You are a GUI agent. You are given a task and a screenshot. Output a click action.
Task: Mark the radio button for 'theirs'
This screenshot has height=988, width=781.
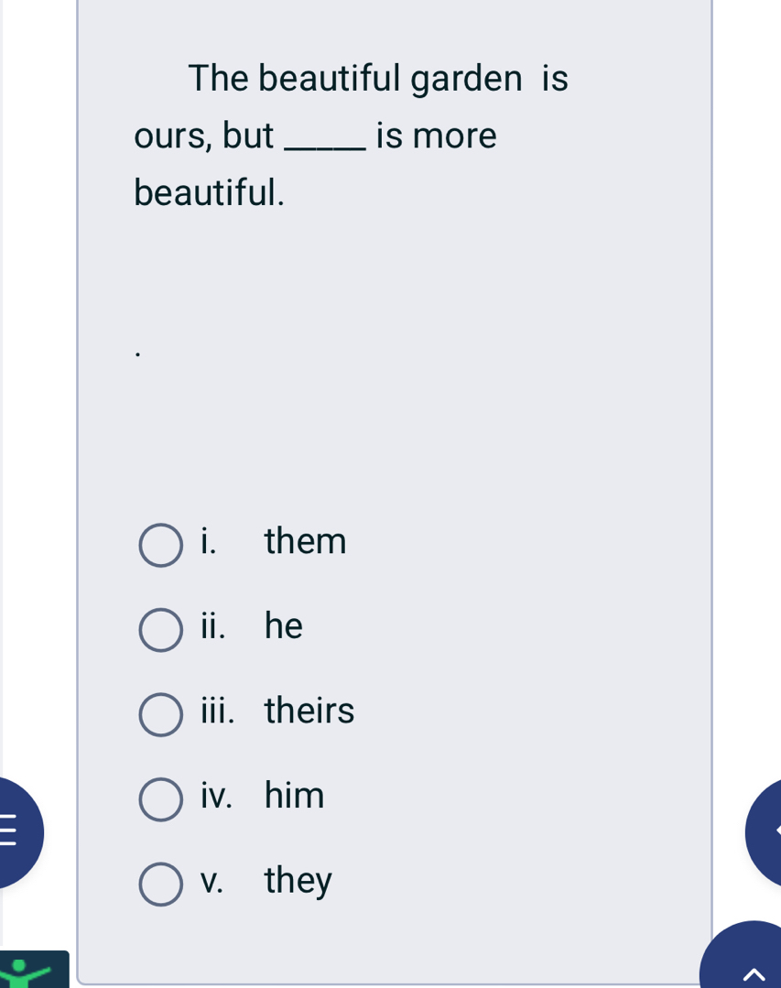click(160, 714)
